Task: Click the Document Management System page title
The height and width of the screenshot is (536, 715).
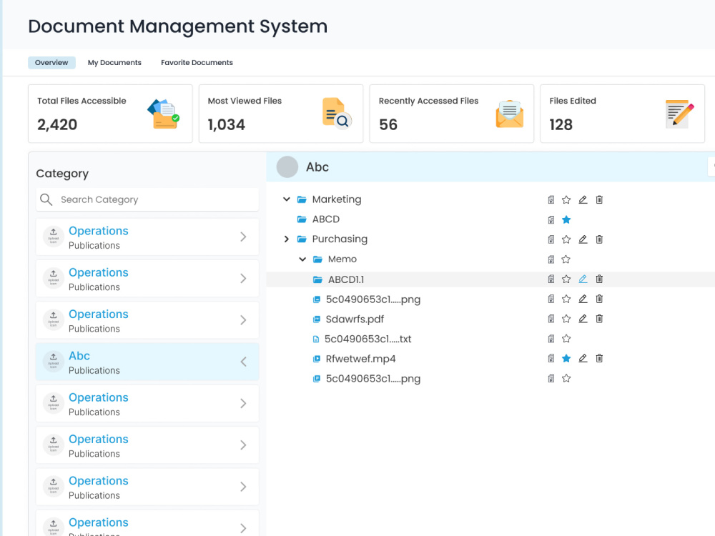Action: click(178, 26)
